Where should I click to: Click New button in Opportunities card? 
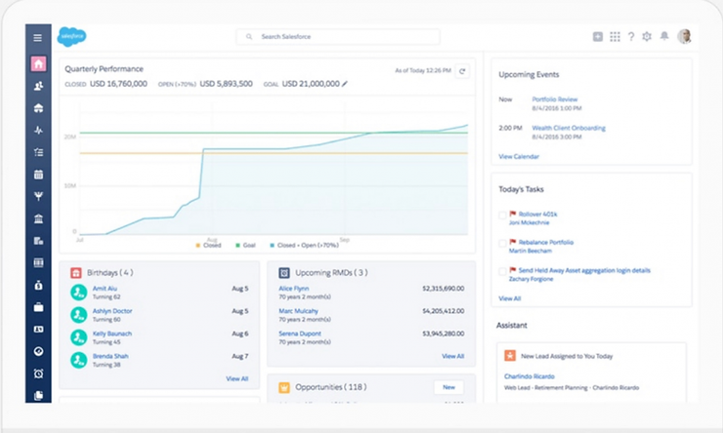pyautogui.click(x=448, y=387)
